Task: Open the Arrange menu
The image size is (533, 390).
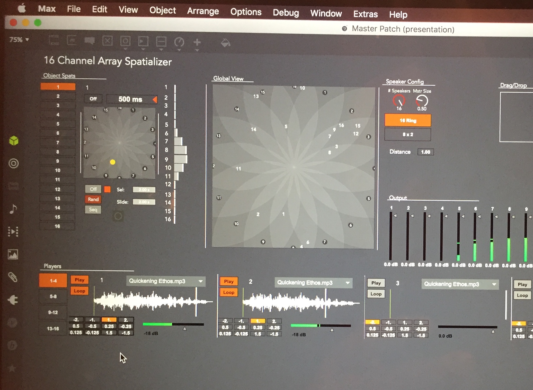Action: tap(203, 11)
